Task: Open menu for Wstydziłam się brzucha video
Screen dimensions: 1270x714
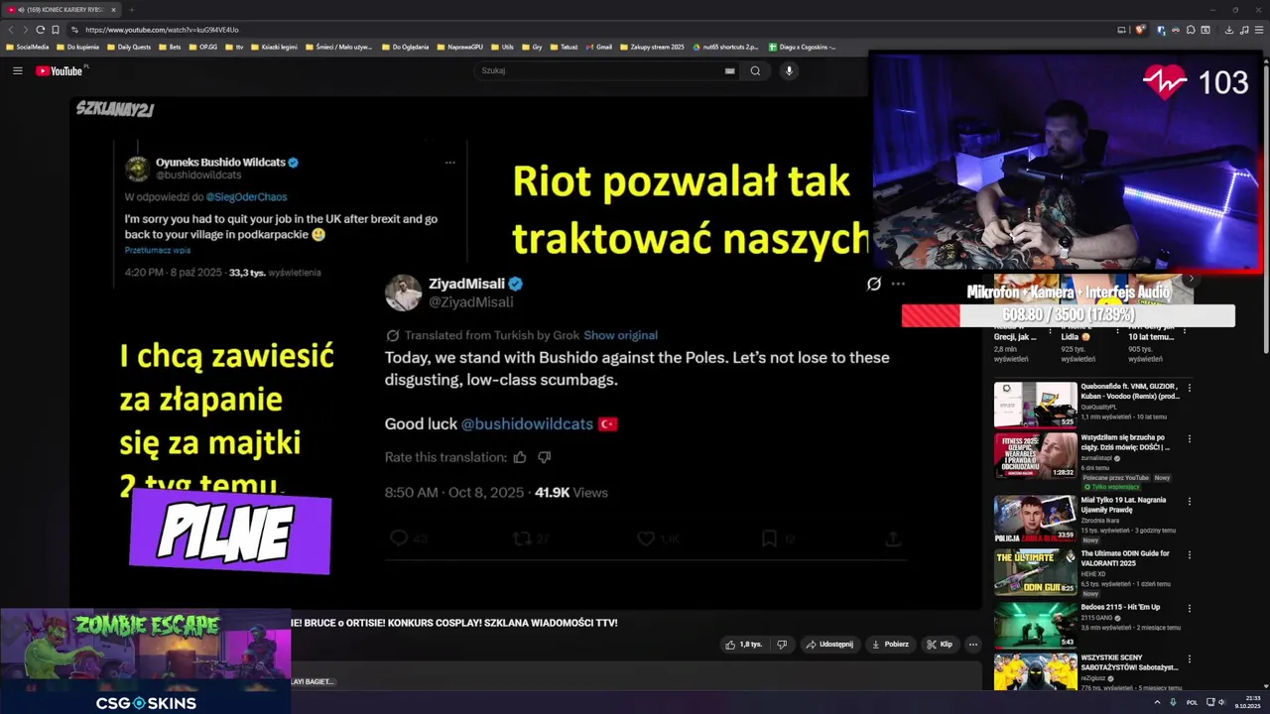Action: pos(1189,439)
